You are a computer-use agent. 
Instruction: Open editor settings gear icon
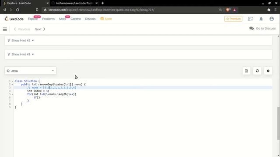(268, 71)
